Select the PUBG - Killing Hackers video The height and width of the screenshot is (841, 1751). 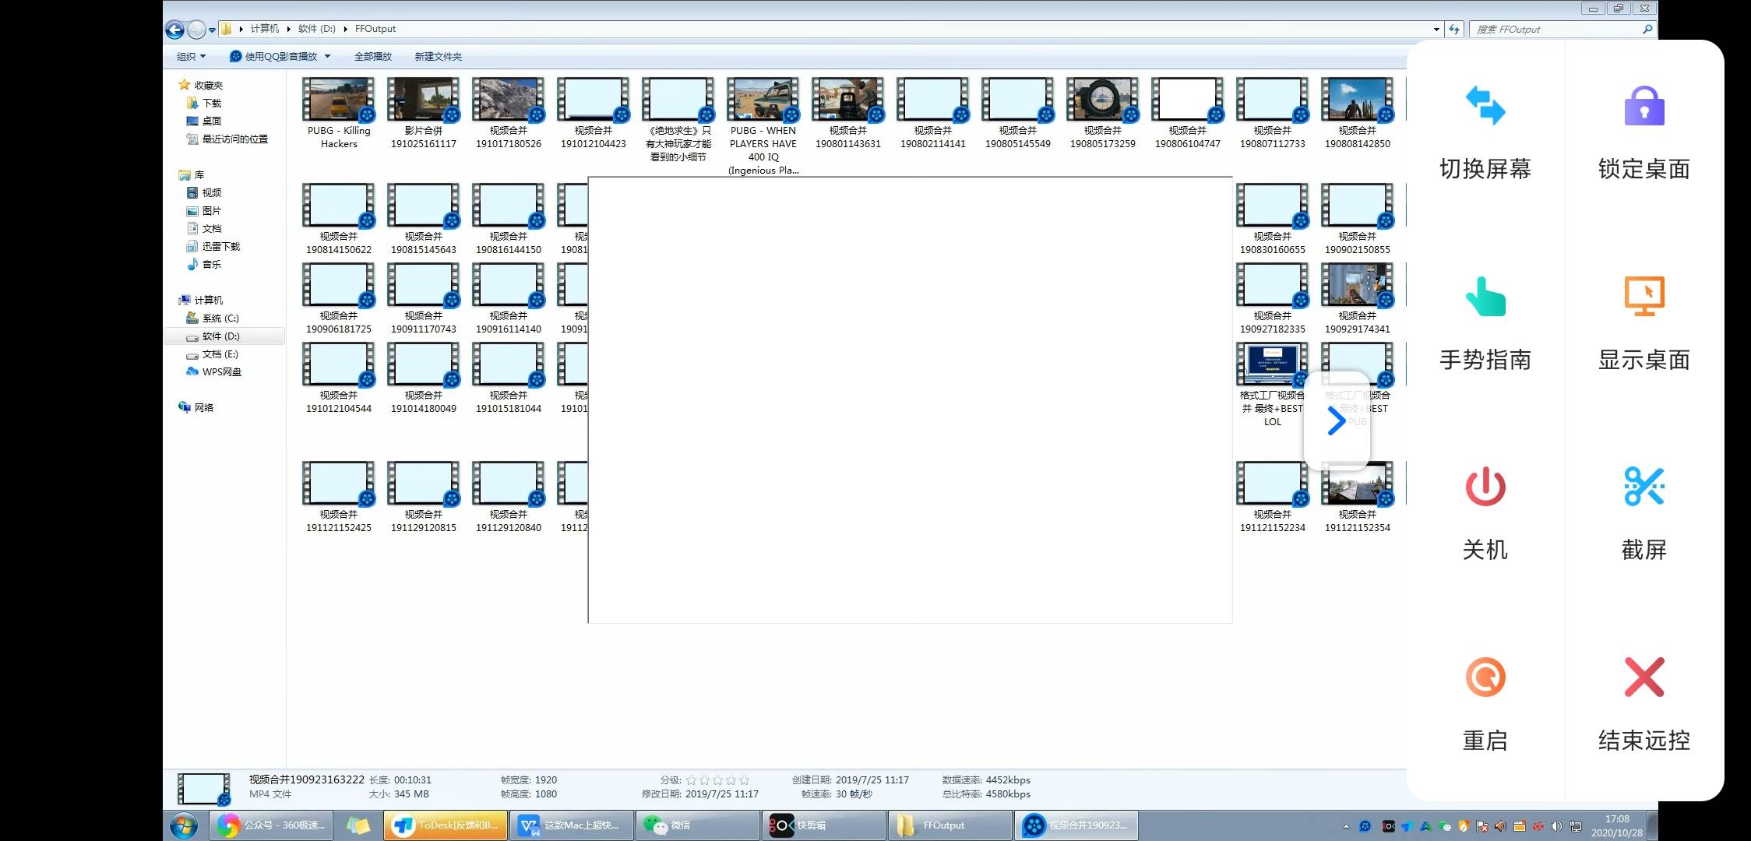click(x=339, y=112)
